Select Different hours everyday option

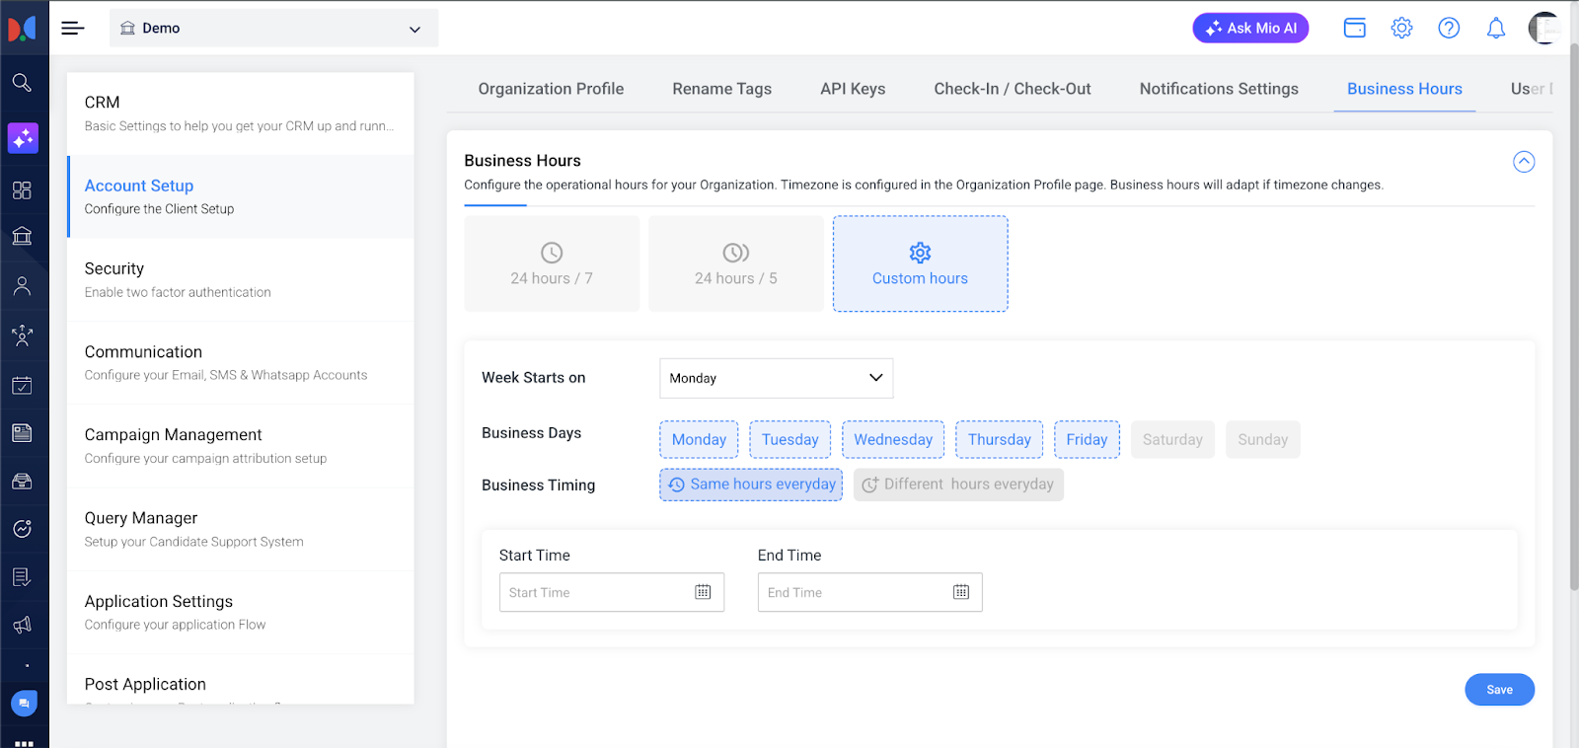pos(958,485)
